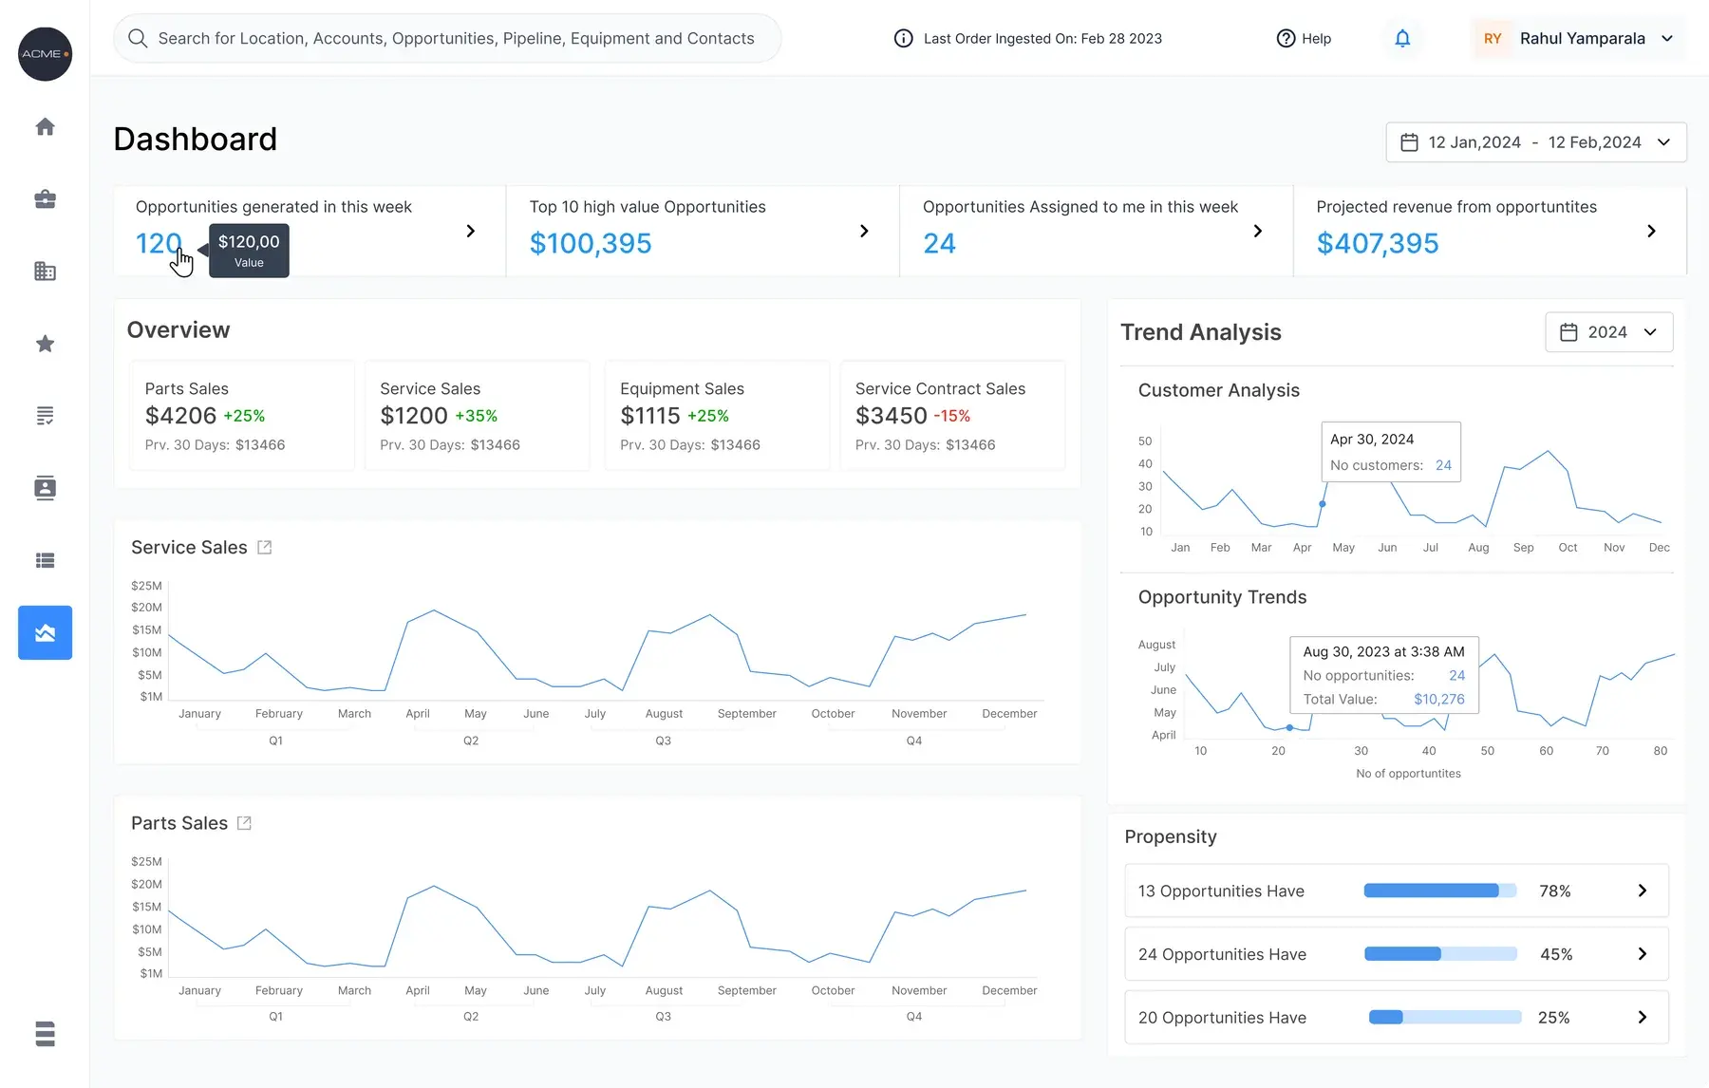The height and width of the screenshot is (1088, 1709).
Task: Click the Propensity heading
Action: (1171, 836)
